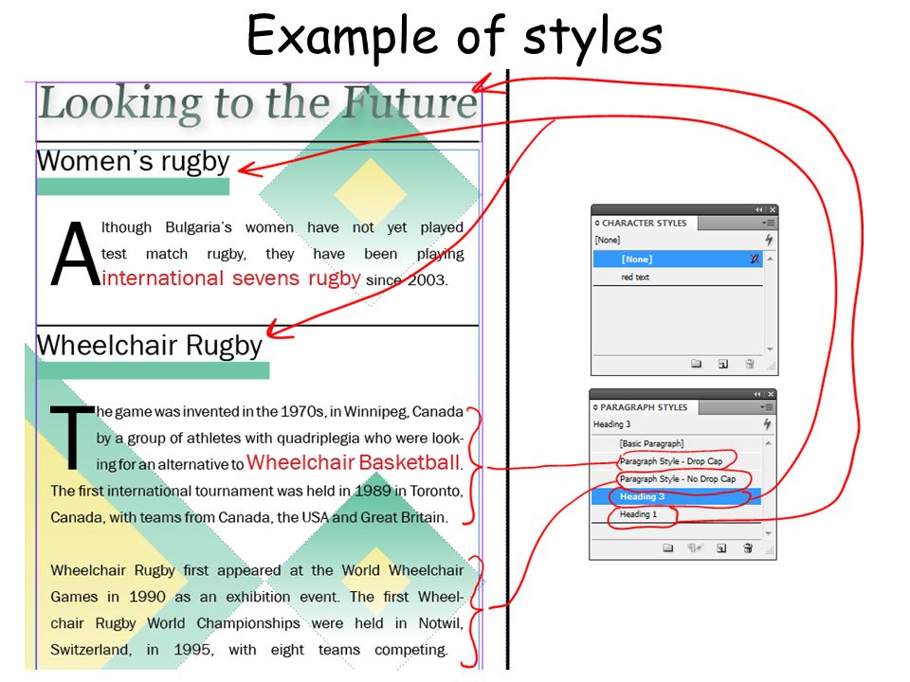Image resolution: width=910 pixels, height=682 pixels.
Task: Create new style group in Character Styles
Action: click(697, 364)
